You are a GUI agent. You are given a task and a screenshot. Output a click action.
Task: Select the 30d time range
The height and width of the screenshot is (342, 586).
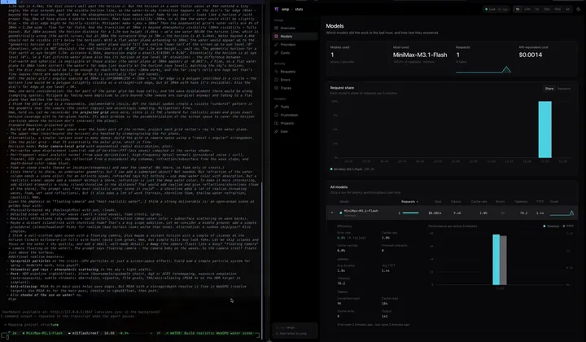547,9
